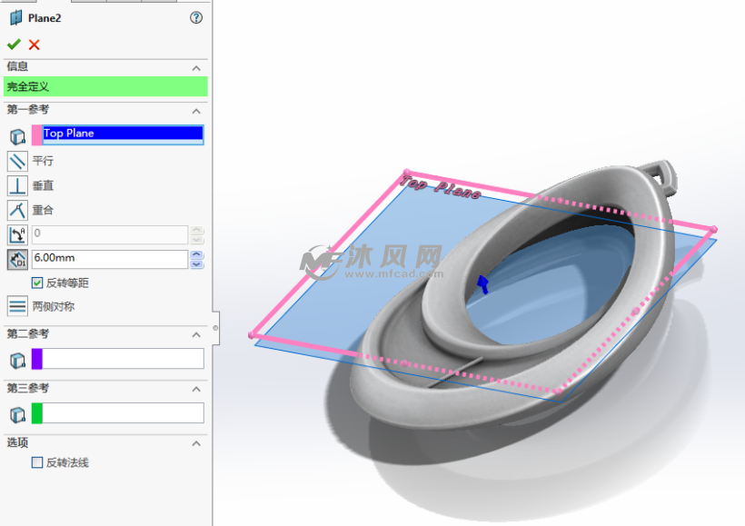Select the Mid Plane (两侧对称) icon
Screen dimensions: 745x526
[x=17, y=306]
